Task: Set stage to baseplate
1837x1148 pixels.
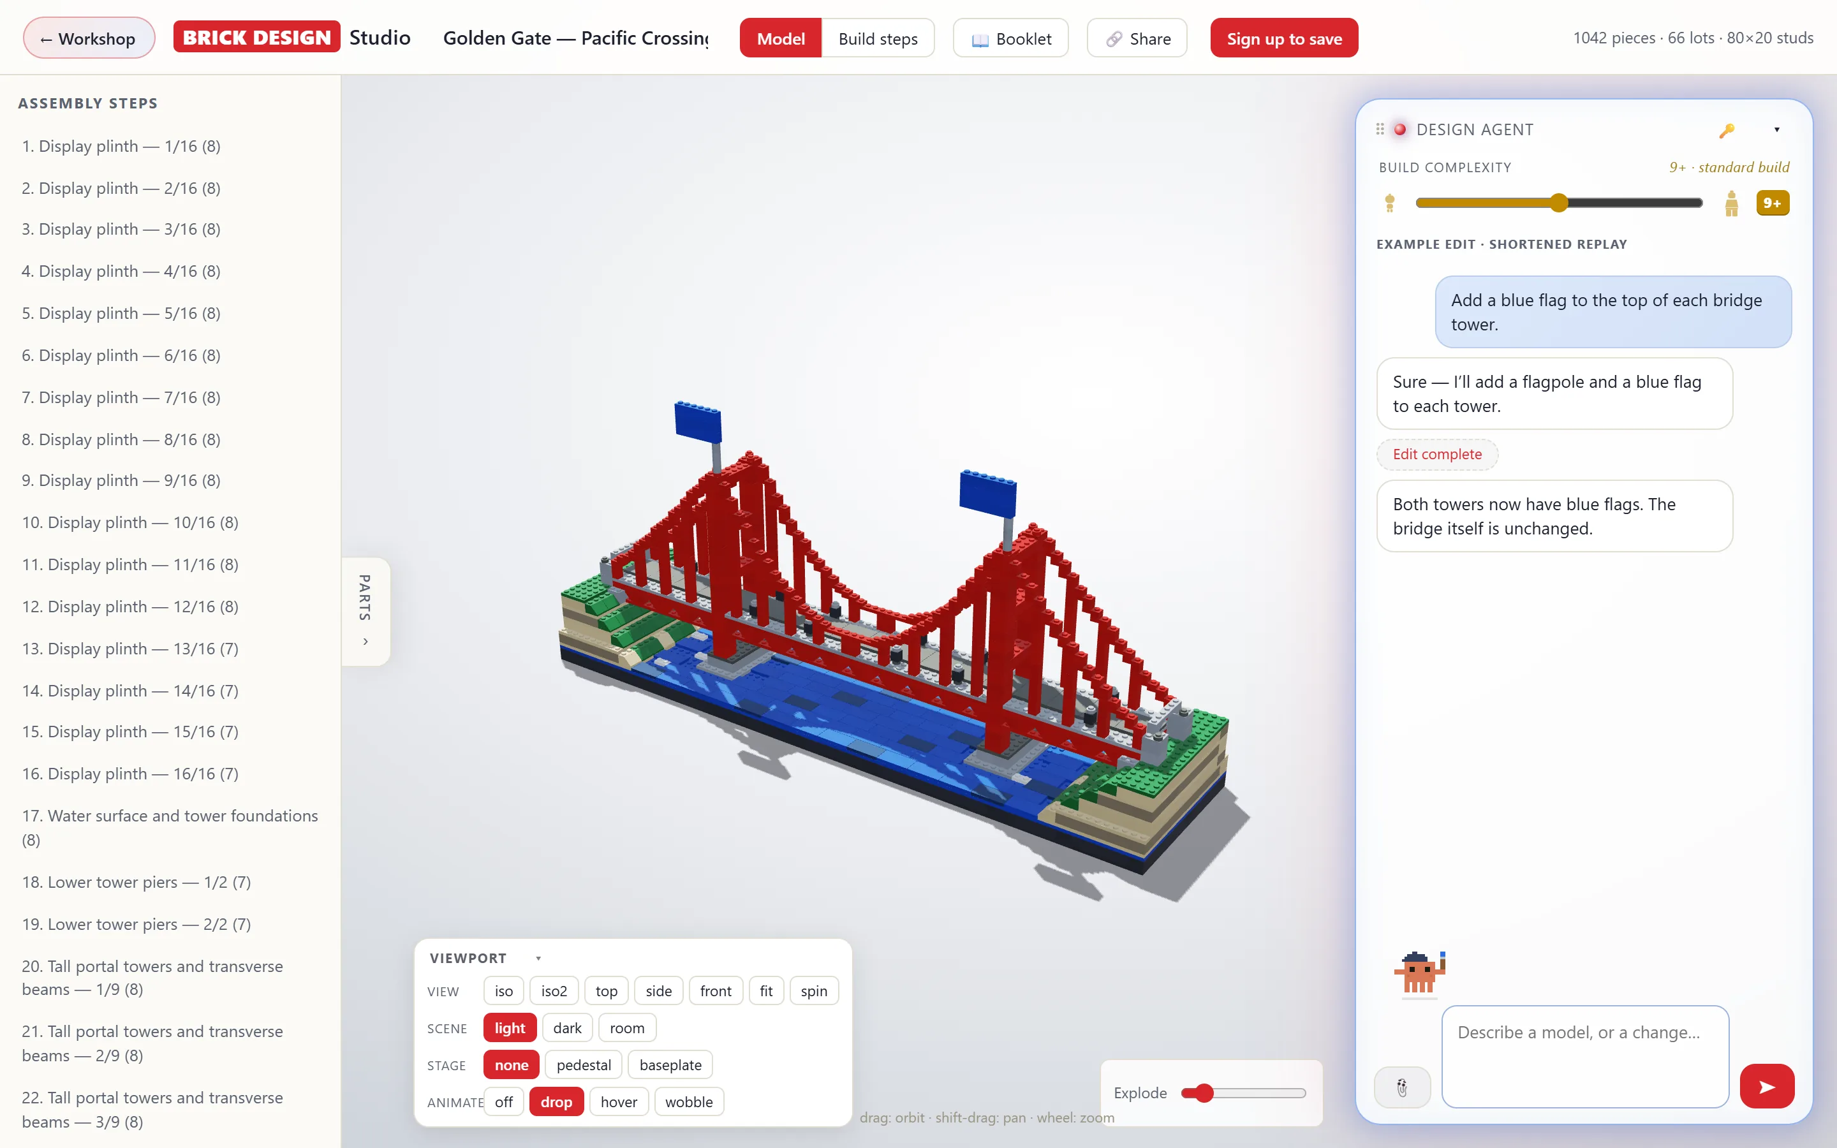Action: 670,1064
